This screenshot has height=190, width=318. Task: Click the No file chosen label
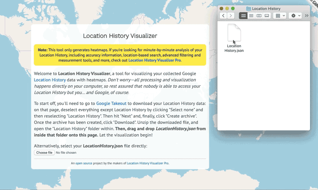[x=66, y=153]
